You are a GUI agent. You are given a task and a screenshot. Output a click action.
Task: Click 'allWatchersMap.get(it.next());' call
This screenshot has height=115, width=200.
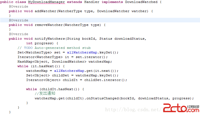[x=86, y=71]
